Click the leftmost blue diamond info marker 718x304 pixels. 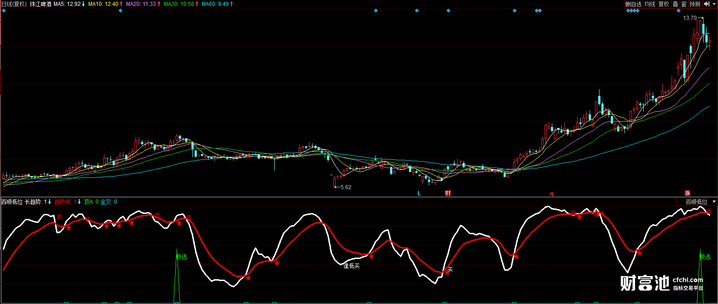[x=4, y=10]
